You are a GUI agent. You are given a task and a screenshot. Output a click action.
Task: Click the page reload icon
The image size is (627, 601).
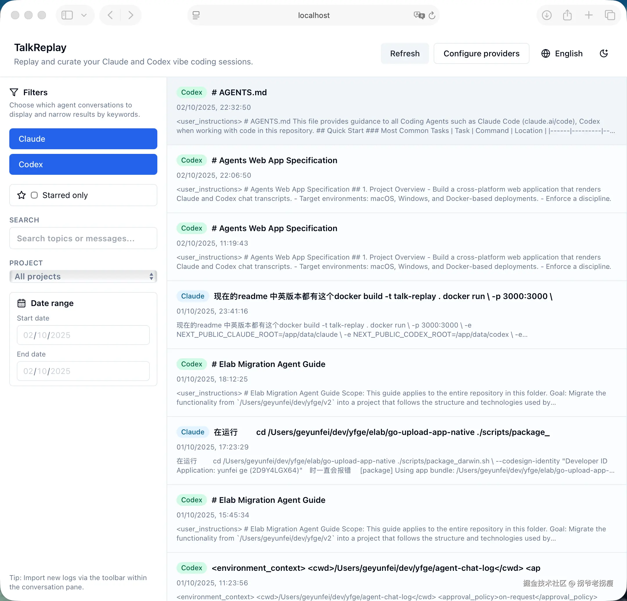click(x=432, y=15)
